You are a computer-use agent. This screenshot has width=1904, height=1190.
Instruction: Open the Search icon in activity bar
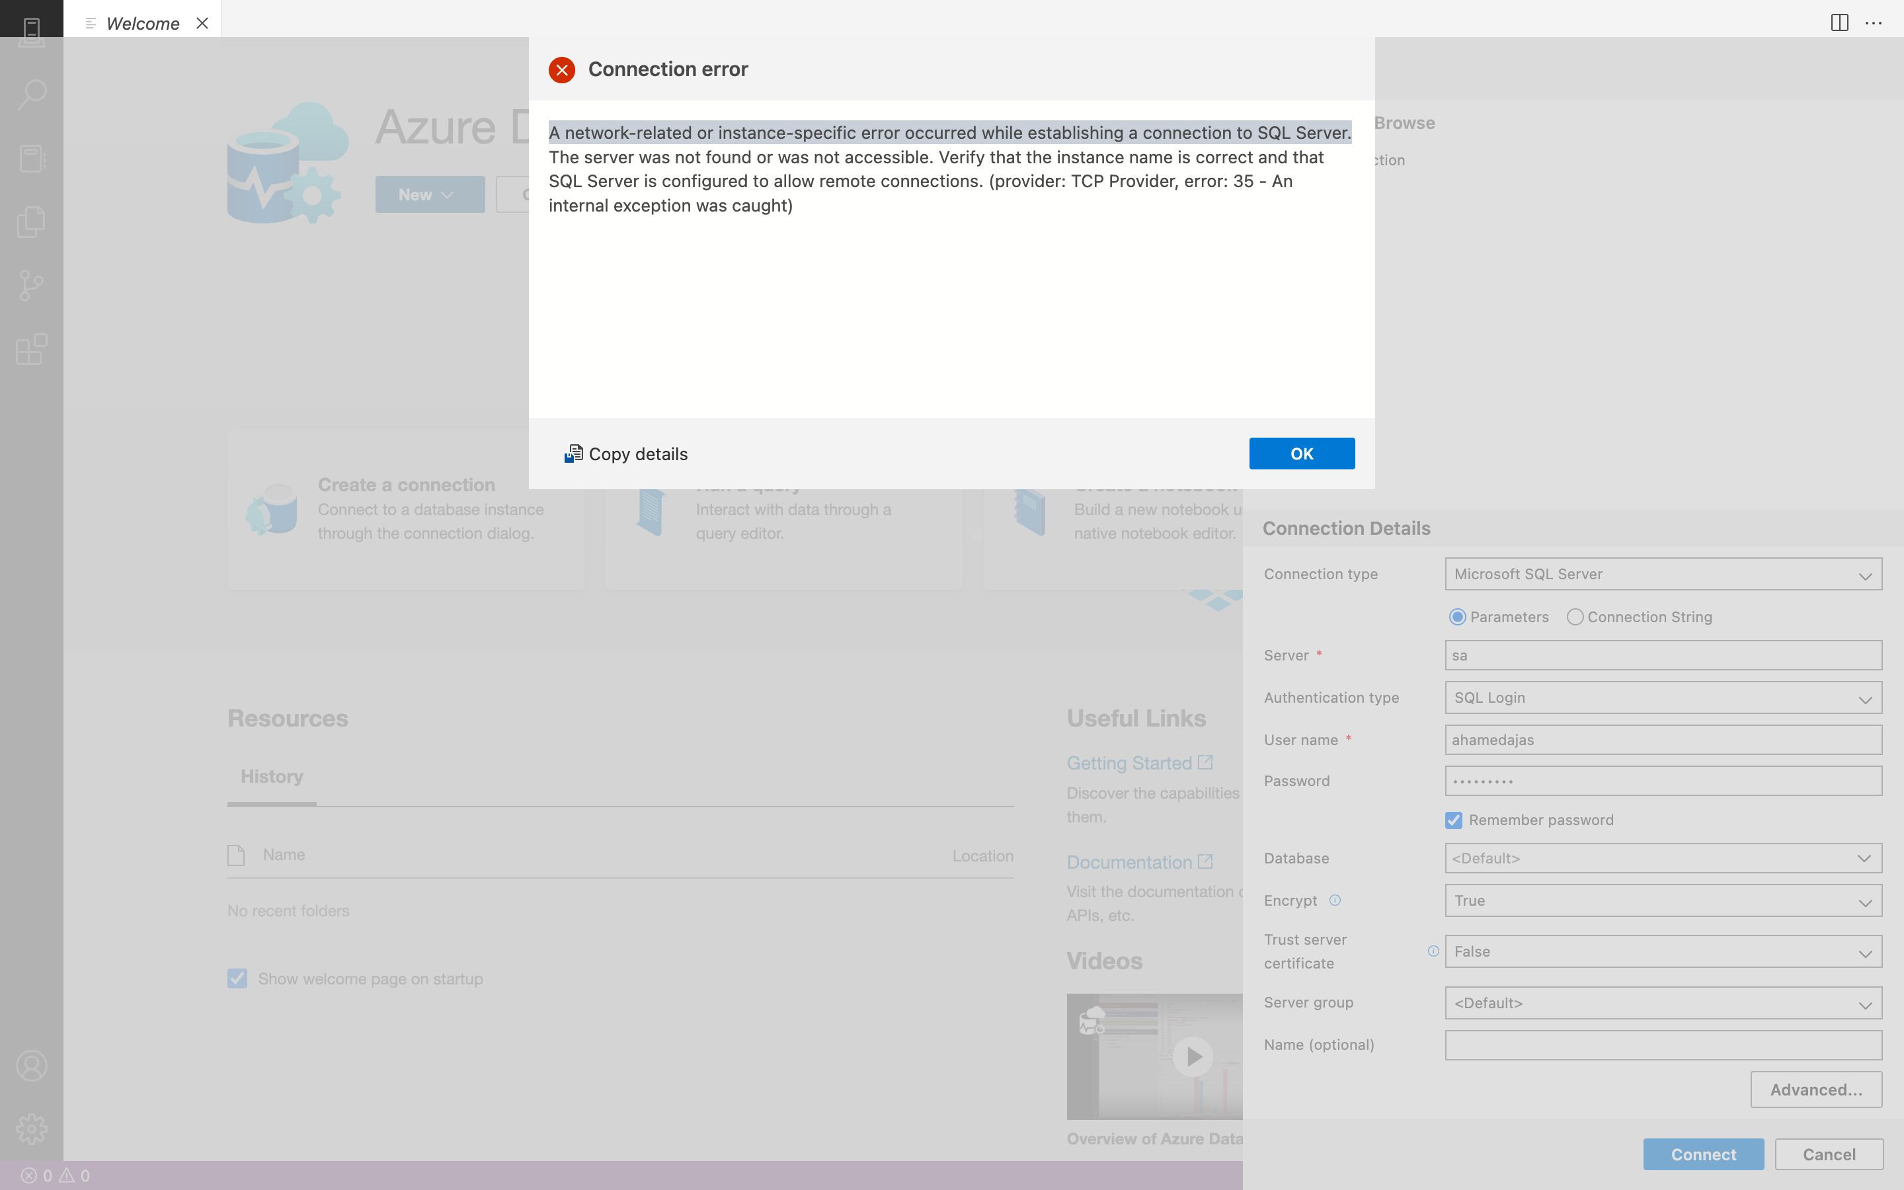pyautogui.click(x=32, y=95)
